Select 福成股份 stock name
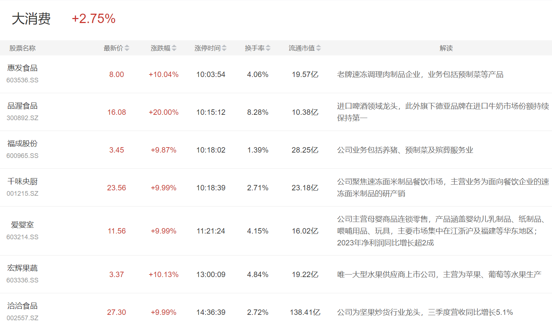The height and width of the screenshot is (326, 552). [x=22, y=144]
